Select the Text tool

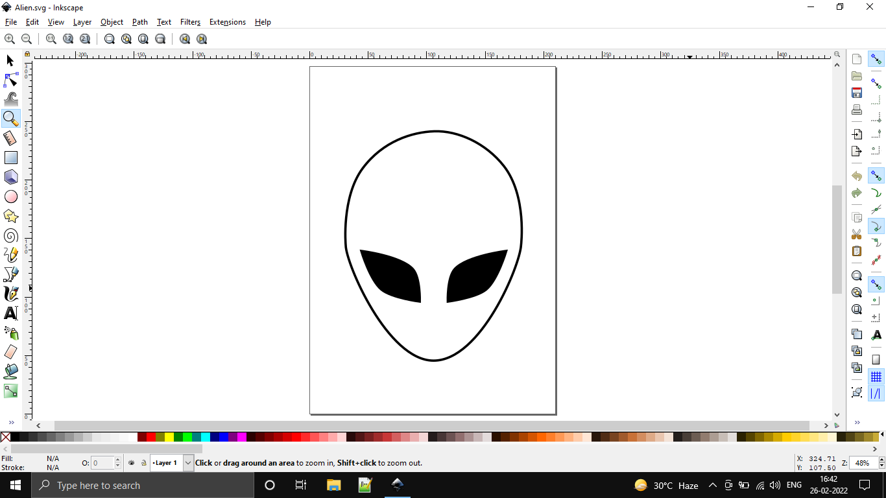coord(10,313)
